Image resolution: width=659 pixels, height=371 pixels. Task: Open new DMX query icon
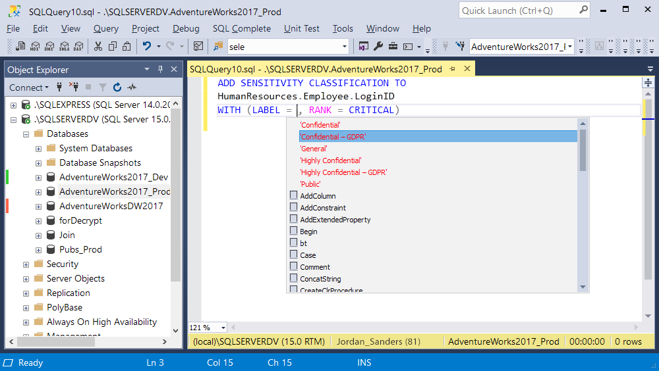49,46
